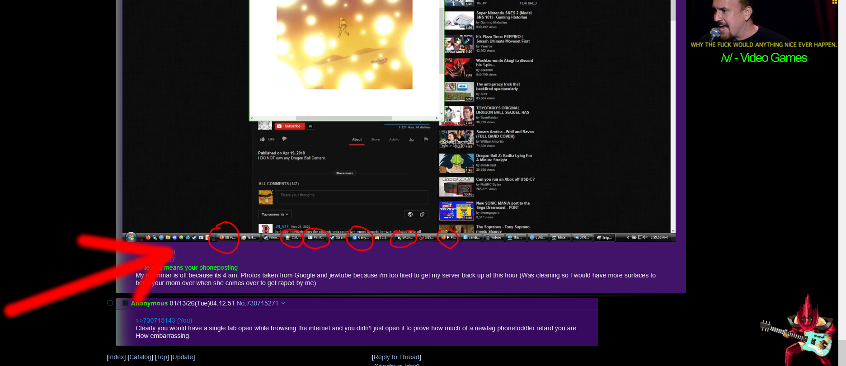Screen dimensions: 846x366
Task: Follow the >>730715143 (You) quote link
Action: point(164,320)
